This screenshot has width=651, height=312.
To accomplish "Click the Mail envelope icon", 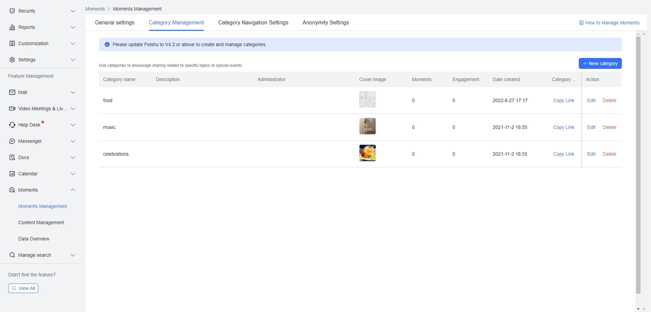I will pyautogui.click(x=12, y=92).
